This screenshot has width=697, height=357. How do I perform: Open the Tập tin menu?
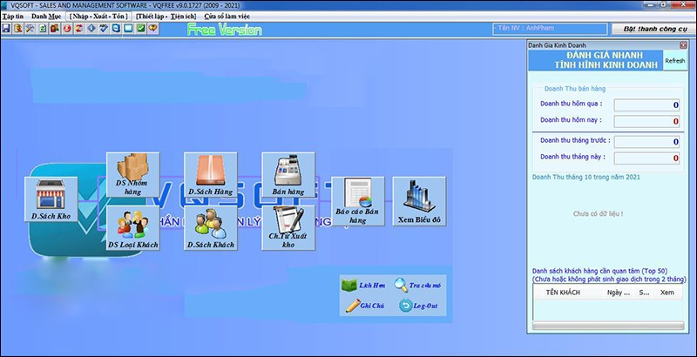tap(12, 17)
